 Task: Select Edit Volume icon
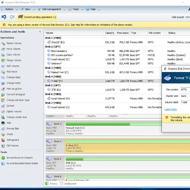[x=3, y=146]
